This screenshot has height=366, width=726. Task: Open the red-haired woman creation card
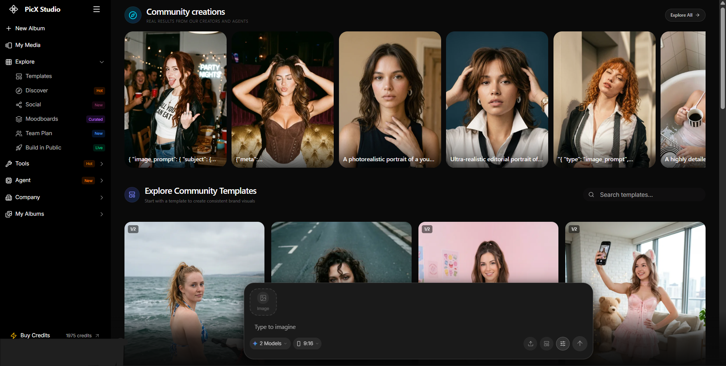pos(605,99)
